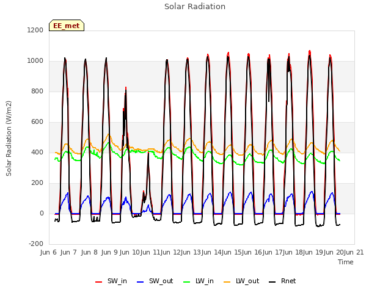Click the 400 y-axis tick label
The width and height of the screenshot is (391, 293).
[x=37, y=152]
